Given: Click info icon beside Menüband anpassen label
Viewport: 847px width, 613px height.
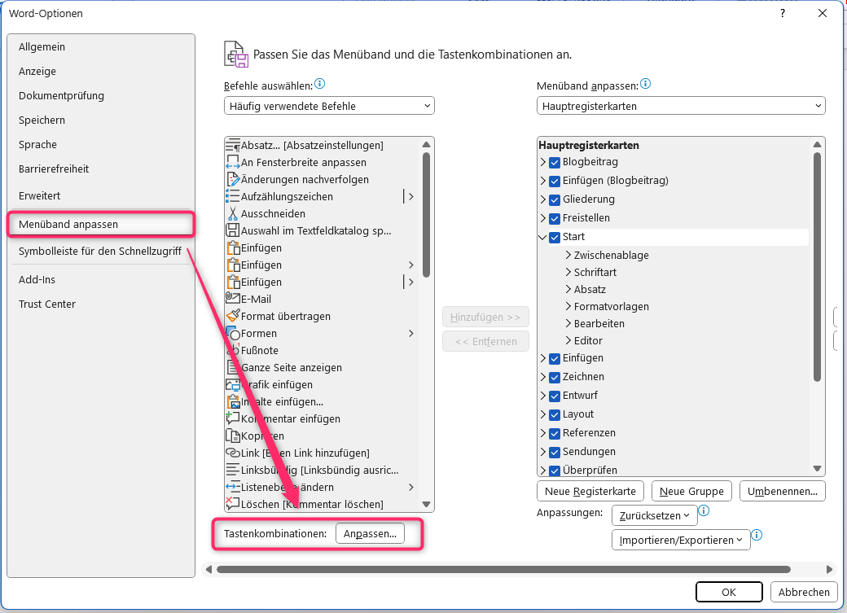Looking at the screenshot, I should (x=646, y=84).
